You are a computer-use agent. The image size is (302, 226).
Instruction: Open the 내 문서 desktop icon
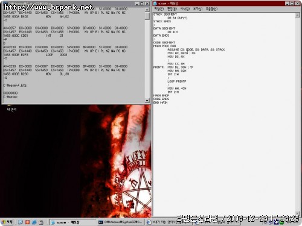point(11,108)
